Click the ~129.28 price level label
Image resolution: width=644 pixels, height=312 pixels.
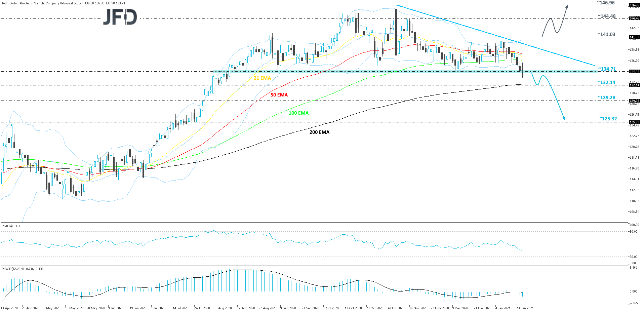[x=606, y=97]
